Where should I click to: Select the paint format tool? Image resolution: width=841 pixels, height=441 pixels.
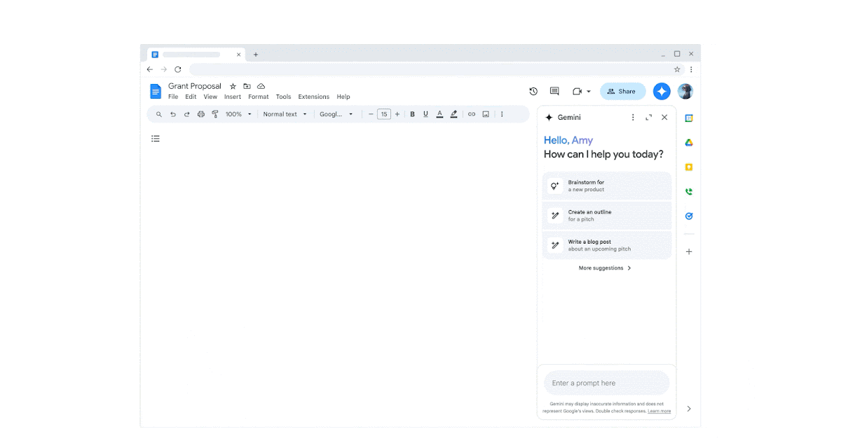pyautogui.click(x=215, y=114)
